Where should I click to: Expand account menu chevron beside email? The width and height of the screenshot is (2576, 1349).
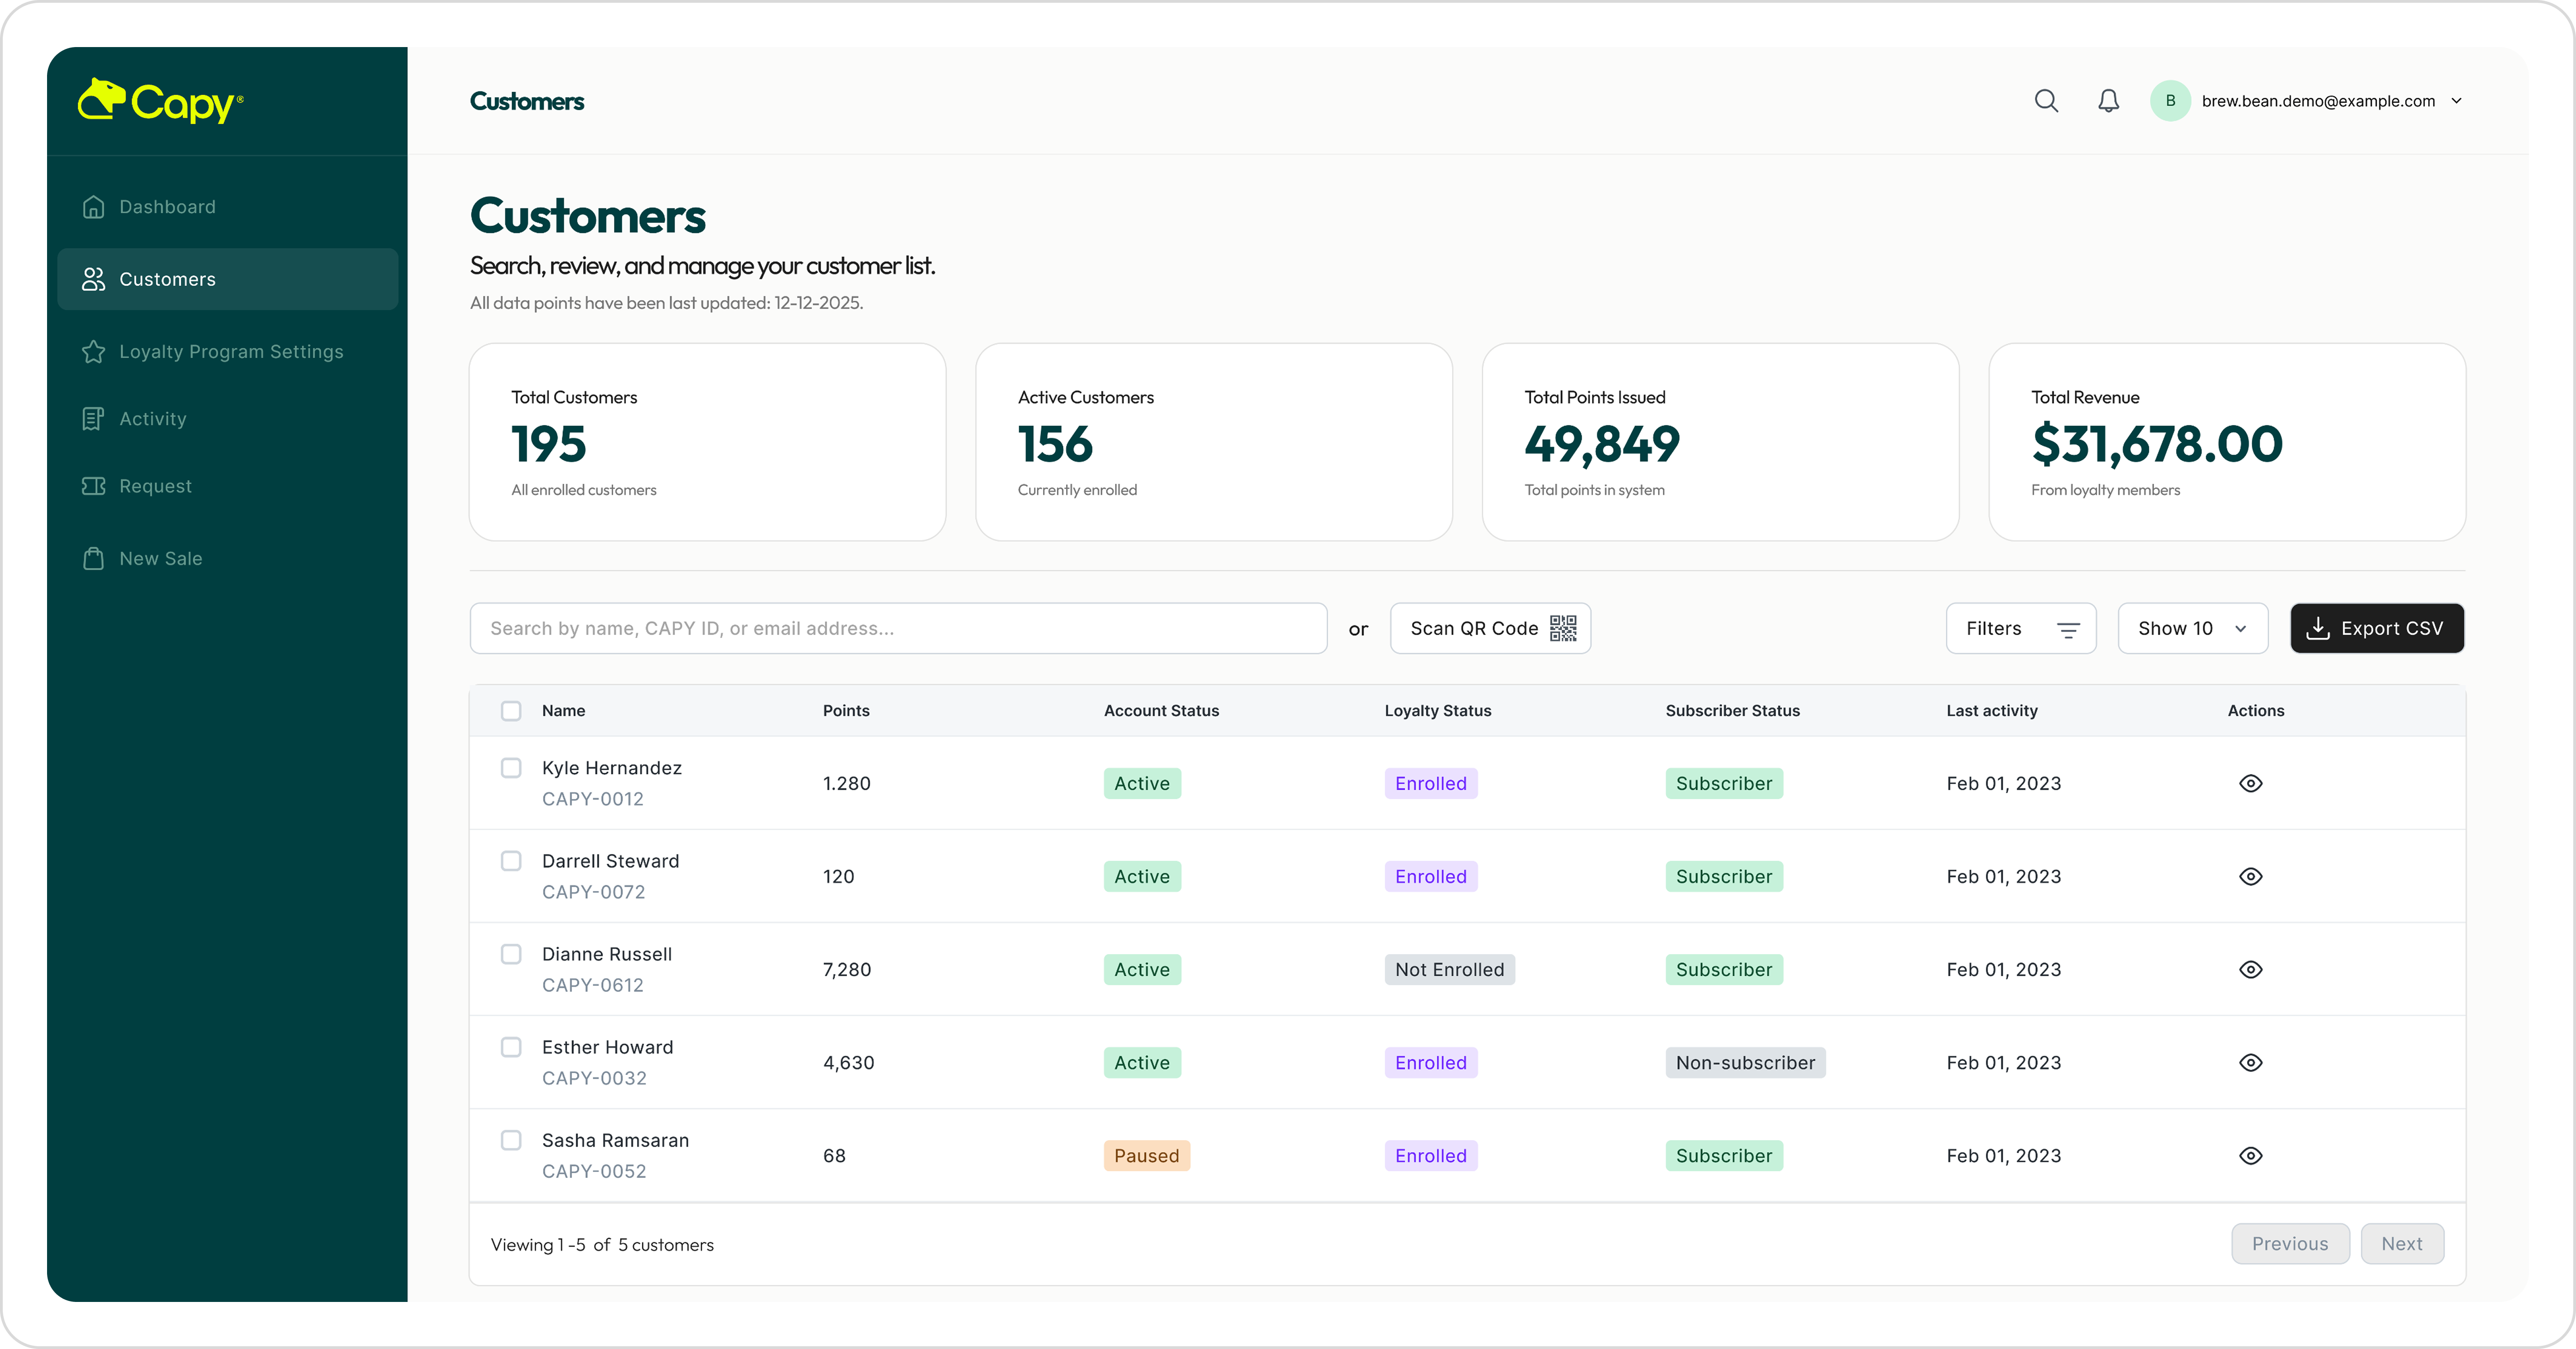(2456, 101)
